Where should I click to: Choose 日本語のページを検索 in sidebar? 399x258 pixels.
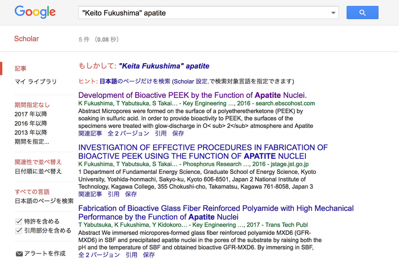[44, 201]
